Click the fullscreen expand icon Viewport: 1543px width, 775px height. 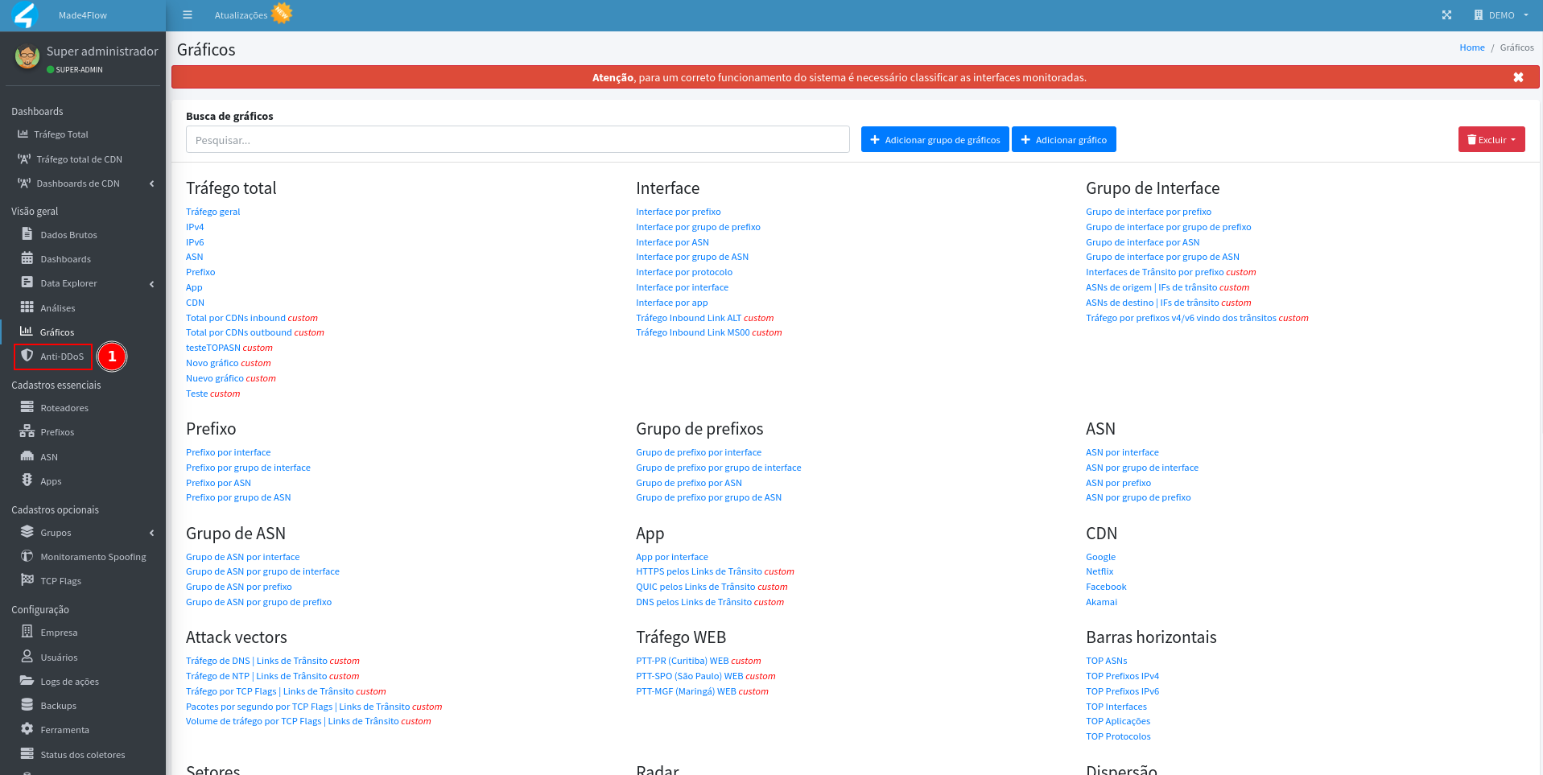1446,14
